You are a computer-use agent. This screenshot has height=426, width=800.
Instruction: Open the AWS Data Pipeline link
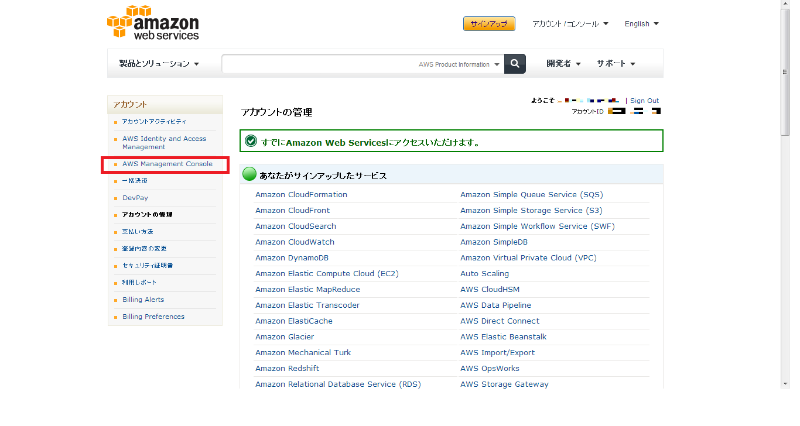[495, 305]
